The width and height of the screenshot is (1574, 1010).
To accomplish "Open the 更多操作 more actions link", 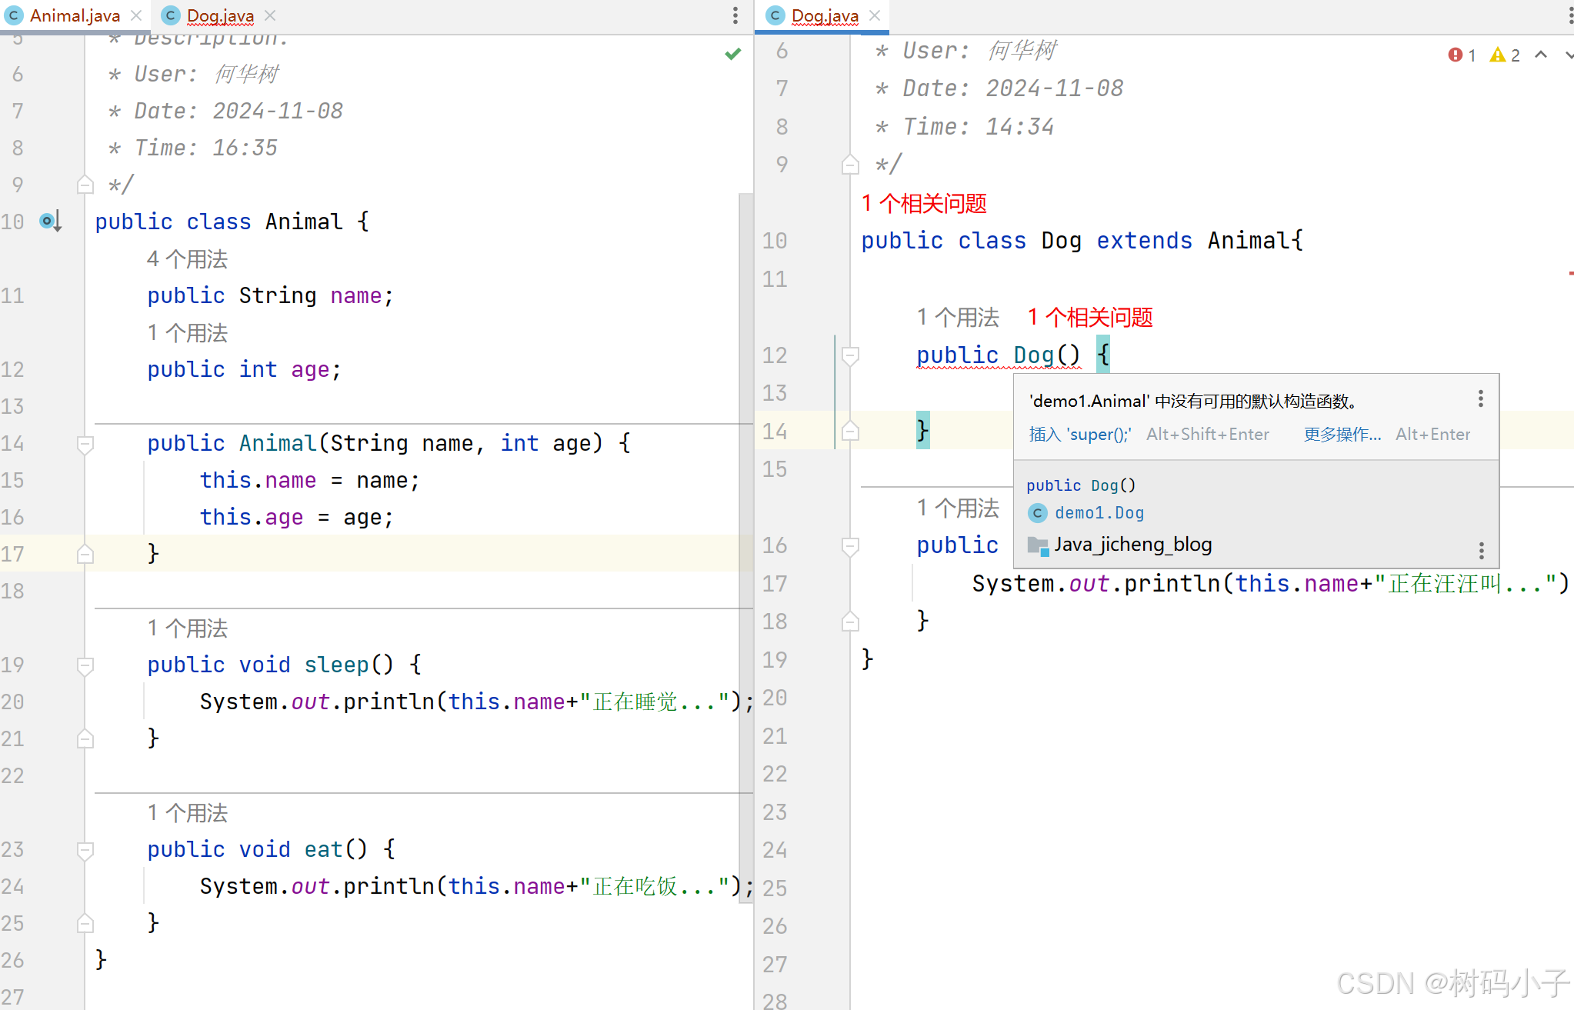I will click(x=1342, y=435).
